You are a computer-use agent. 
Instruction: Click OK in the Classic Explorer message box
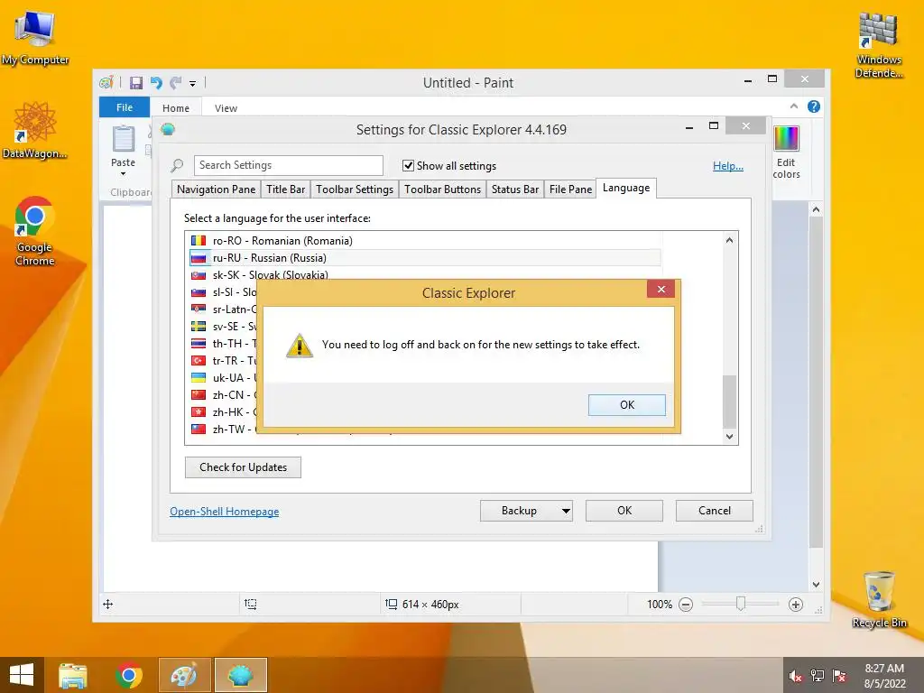click(626, 405)
